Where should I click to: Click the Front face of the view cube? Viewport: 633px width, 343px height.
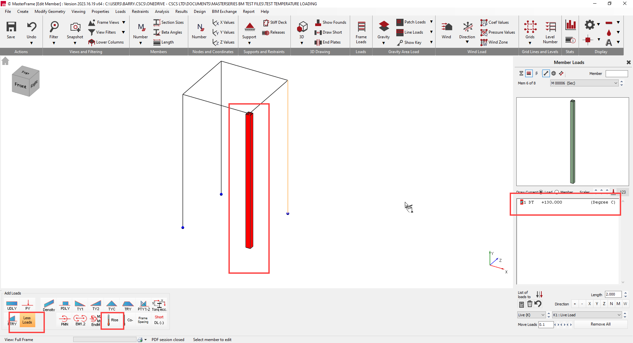(20, 85)
